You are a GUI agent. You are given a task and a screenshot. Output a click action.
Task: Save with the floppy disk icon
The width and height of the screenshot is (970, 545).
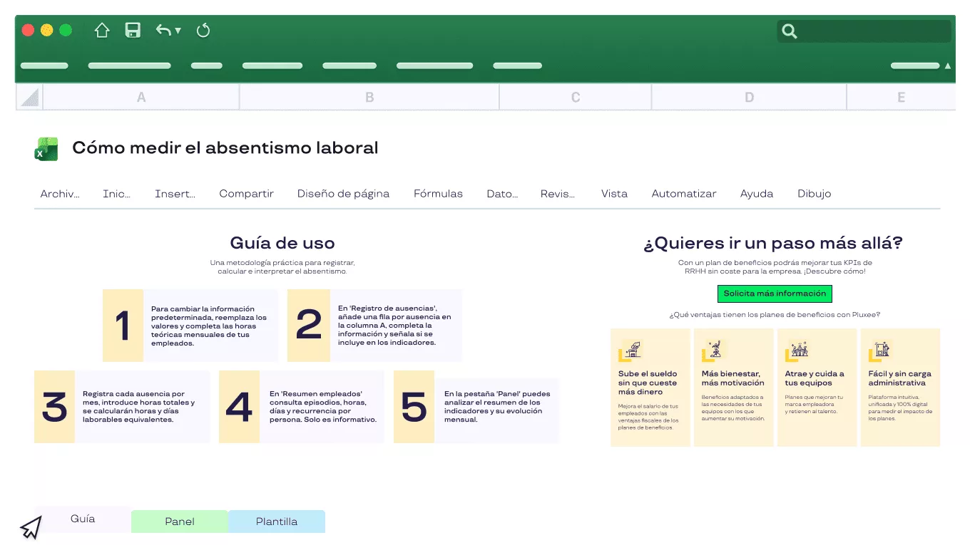[133, 30]
